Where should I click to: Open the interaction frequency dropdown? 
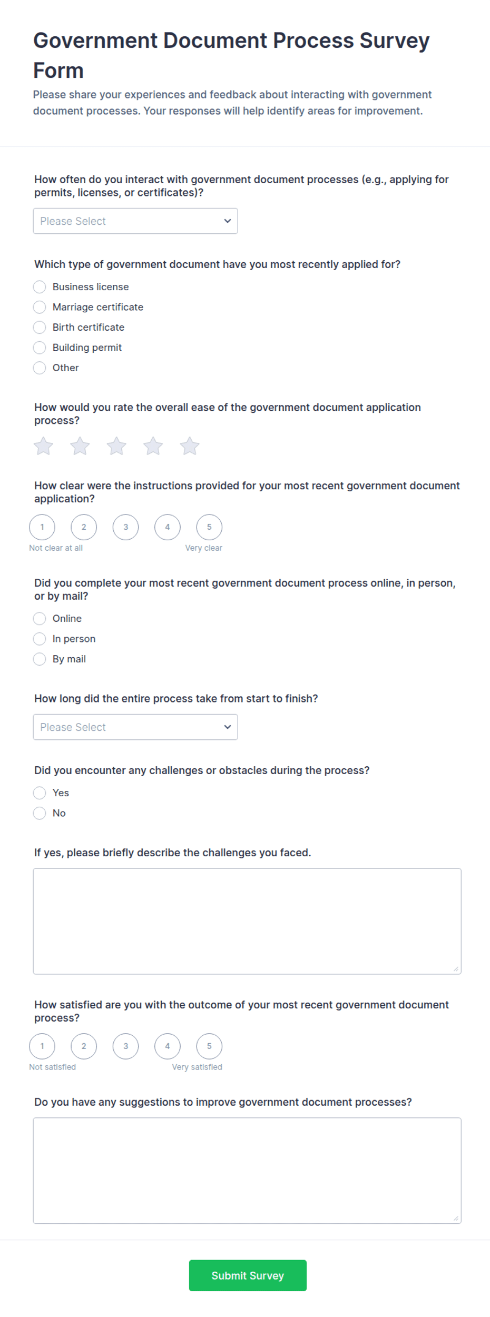coord(135,221)
